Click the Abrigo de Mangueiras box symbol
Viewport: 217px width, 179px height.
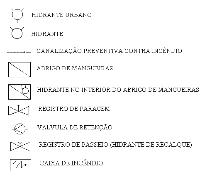coord(20,69)
